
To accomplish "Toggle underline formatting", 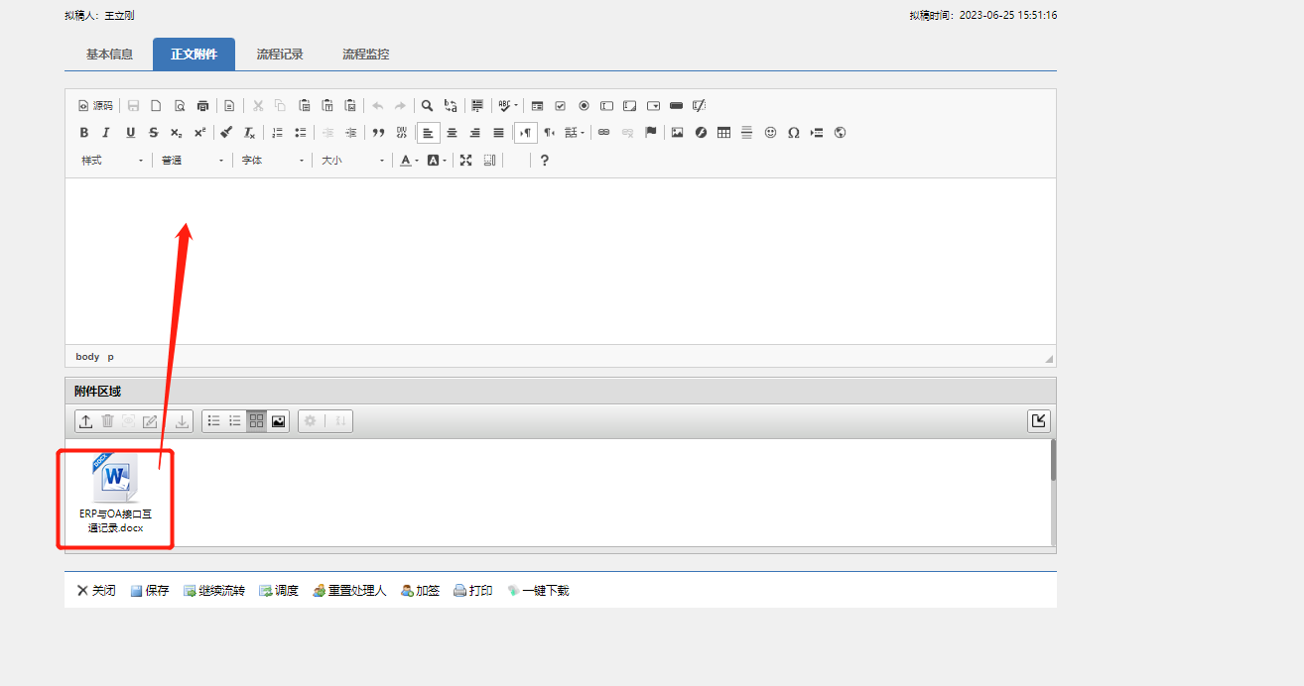I will tap(130, 132).
